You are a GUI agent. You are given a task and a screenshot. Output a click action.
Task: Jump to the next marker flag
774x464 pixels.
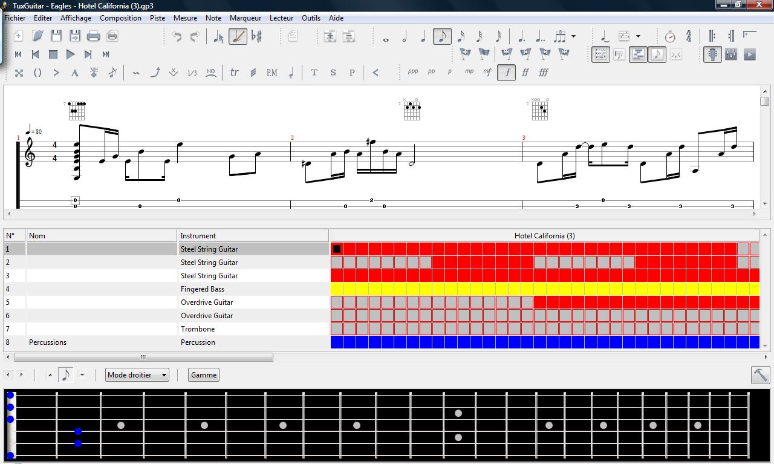545,54
